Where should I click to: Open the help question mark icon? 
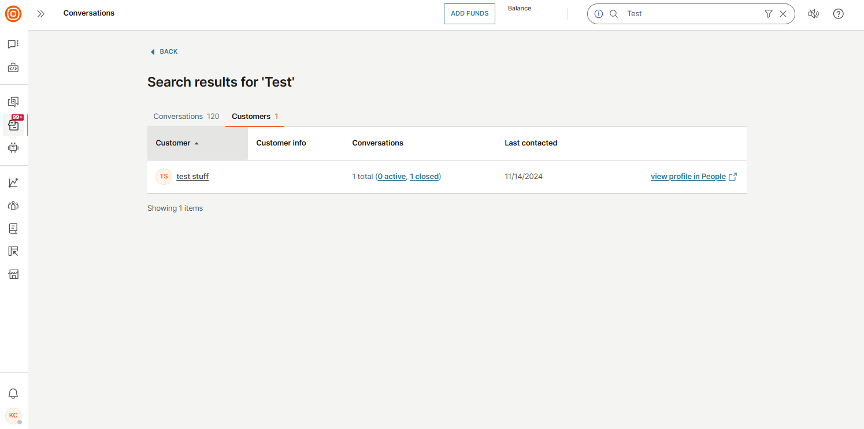tap(839, 14)
